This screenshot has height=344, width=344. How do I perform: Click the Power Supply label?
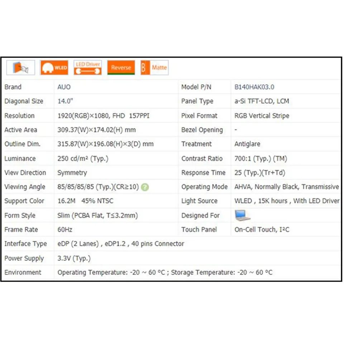coord(24,258)
